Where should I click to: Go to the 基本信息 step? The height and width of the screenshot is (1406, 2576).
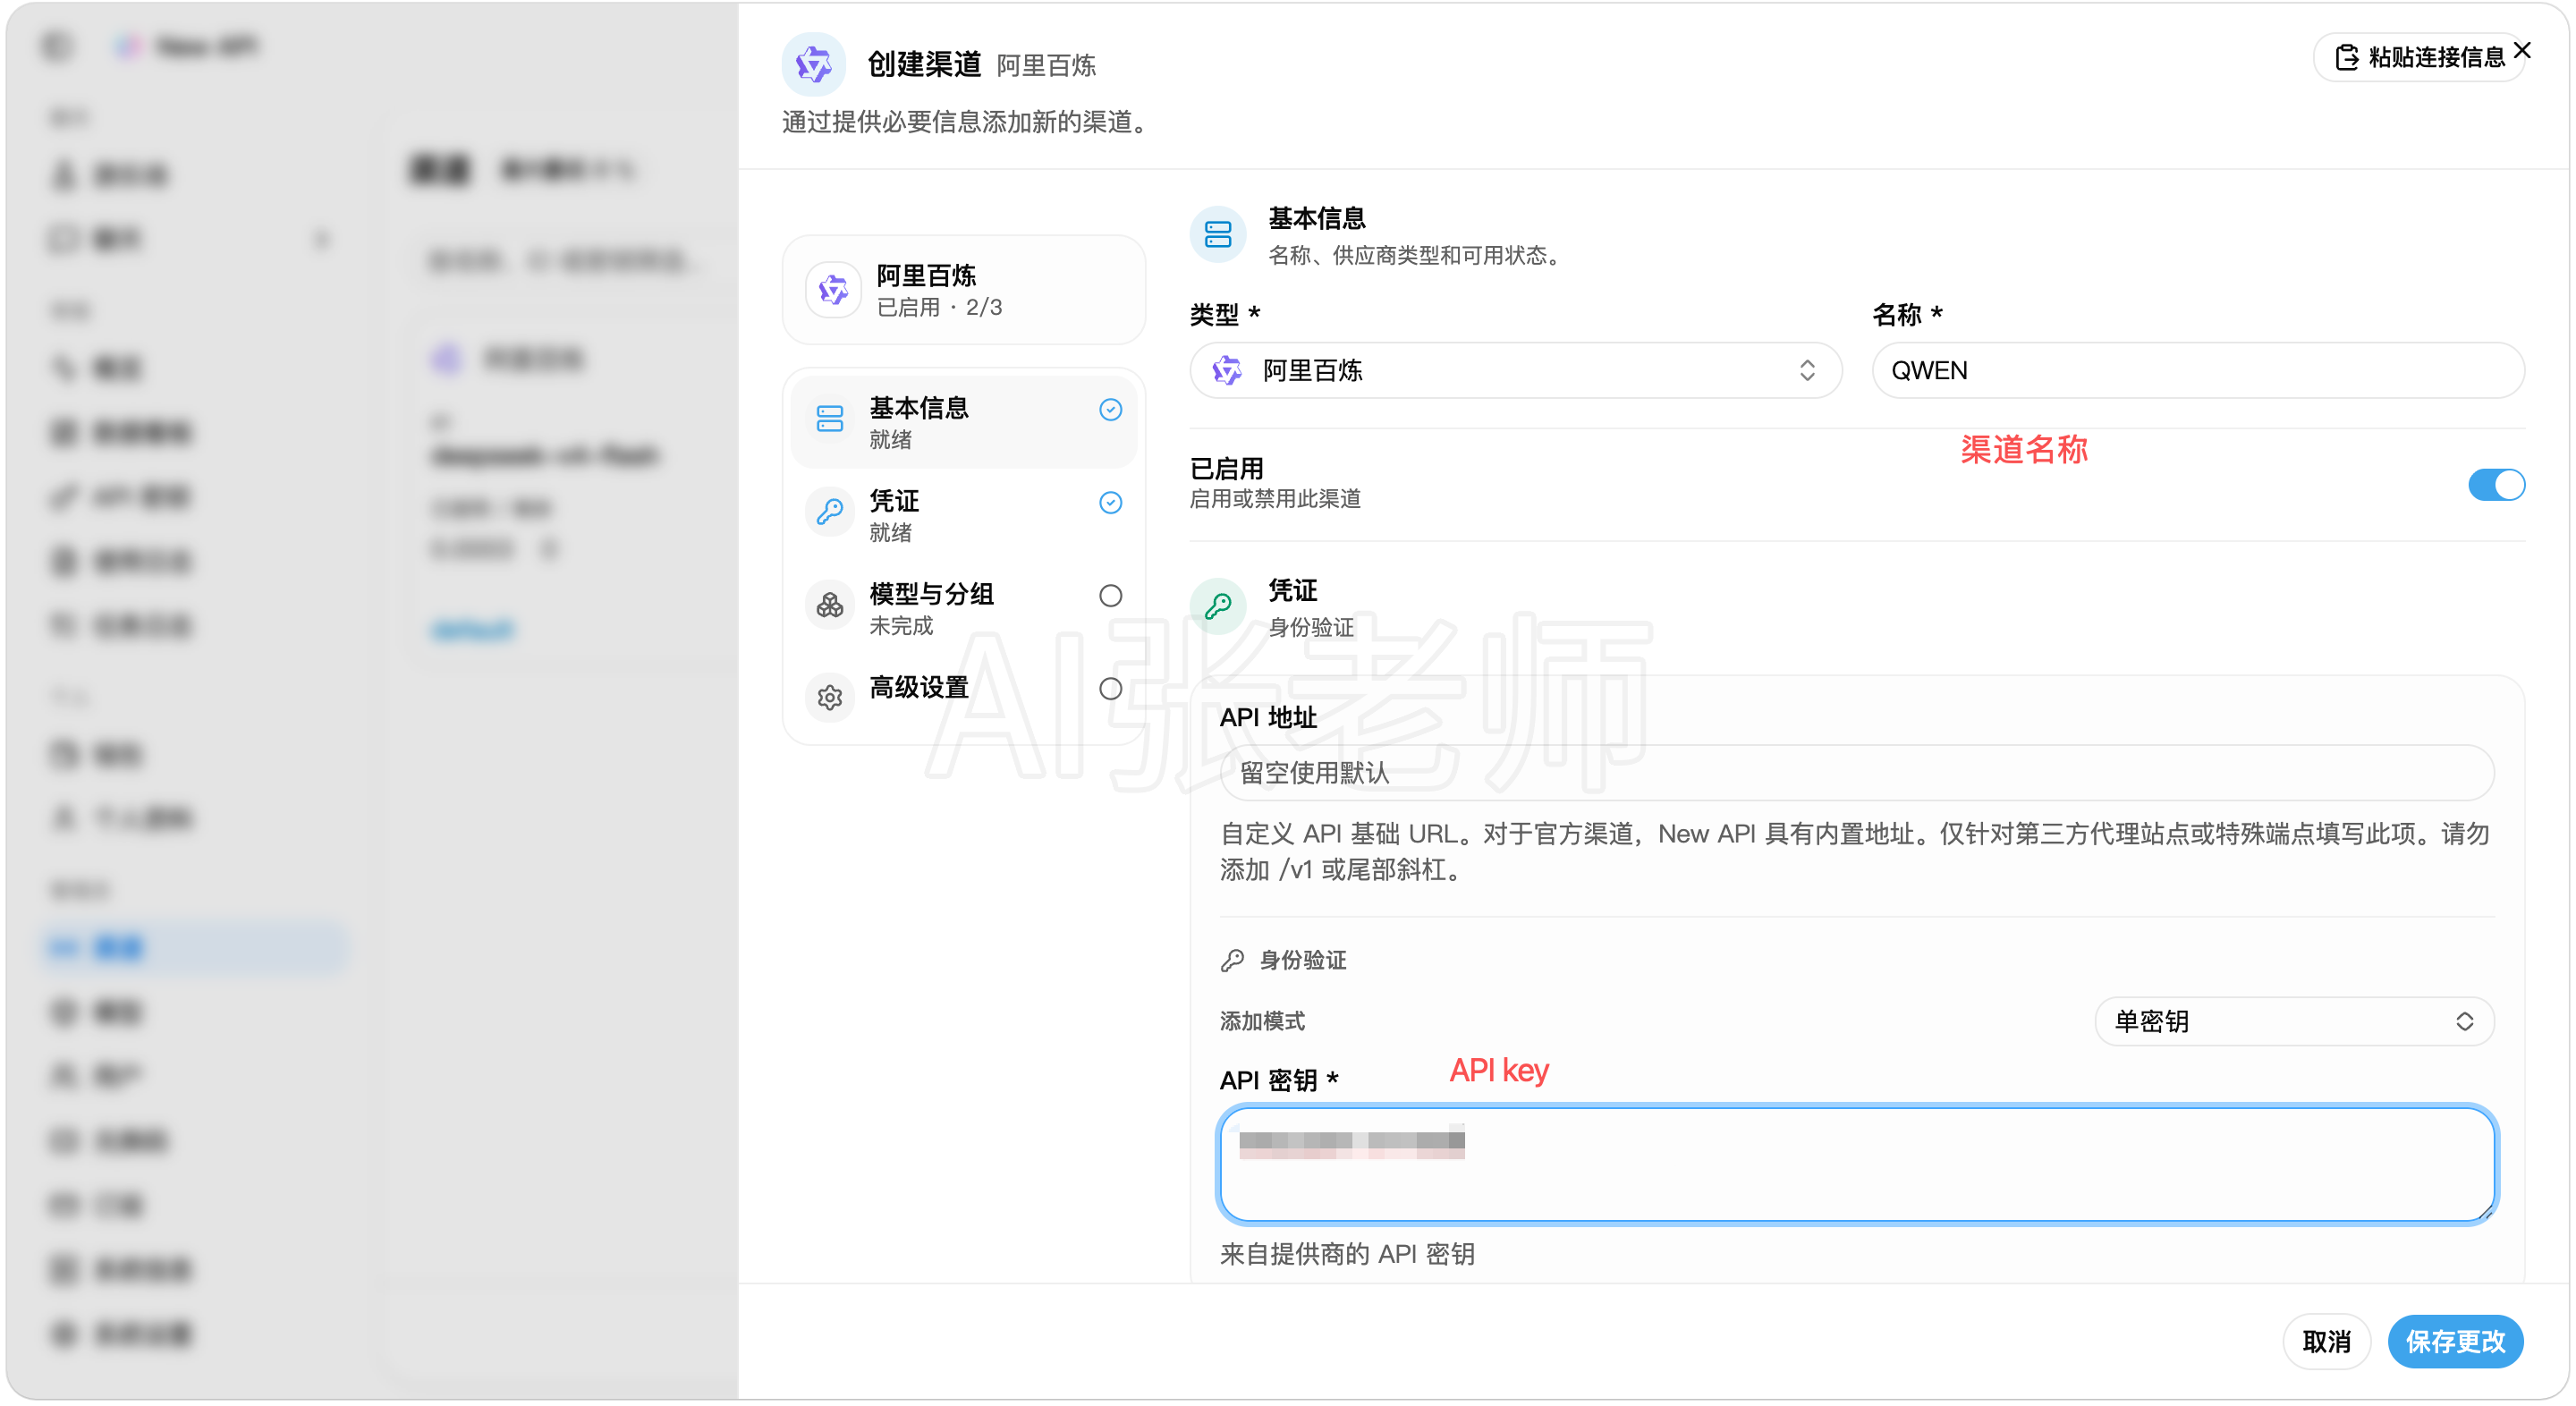point(963,422)
